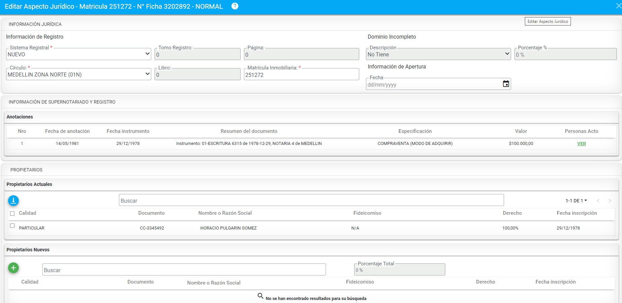This screenshot has height=303, width=622.
Task: Click the VER link in Personas Acto
Action: point(581,144)
